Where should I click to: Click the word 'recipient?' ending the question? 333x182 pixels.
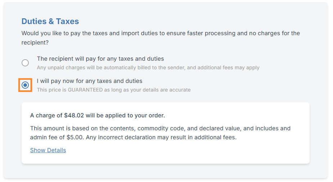35,42
